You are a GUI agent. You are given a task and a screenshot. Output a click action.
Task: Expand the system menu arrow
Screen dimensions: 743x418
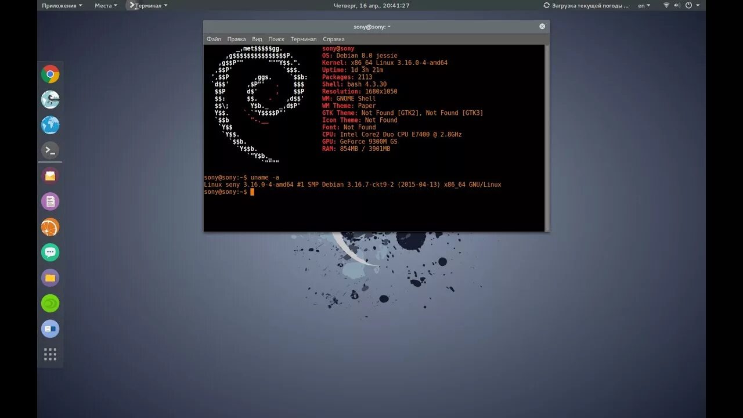(697, 6)
